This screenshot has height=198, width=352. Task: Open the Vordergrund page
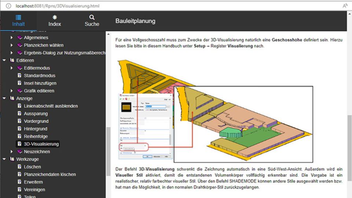[x=36, y=121]
